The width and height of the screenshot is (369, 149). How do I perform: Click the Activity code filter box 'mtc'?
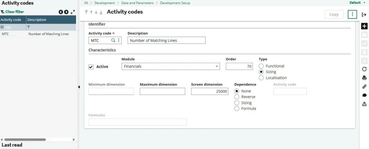[x=13, y=27]
